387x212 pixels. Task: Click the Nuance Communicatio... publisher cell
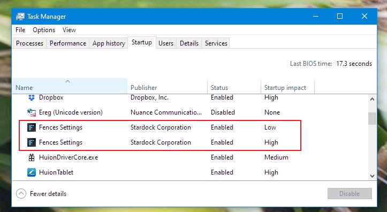tap(166, 112)
